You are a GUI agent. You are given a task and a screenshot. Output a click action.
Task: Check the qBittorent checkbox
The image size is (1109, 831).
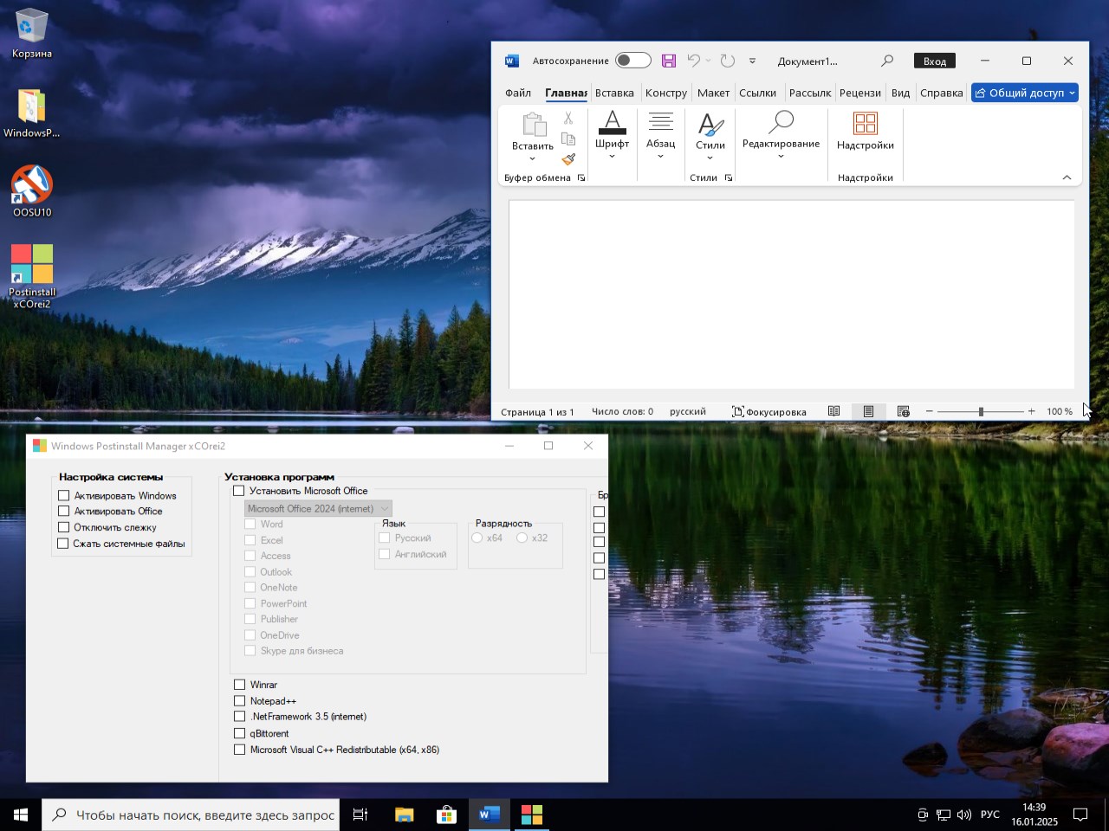[x=240, y=733]
